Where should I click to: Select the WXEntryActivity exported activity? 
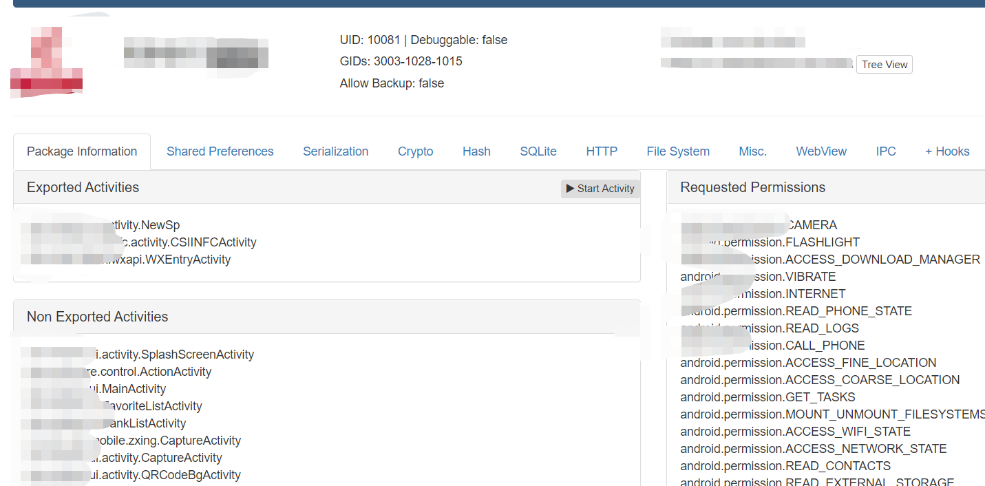coord(126,260)
